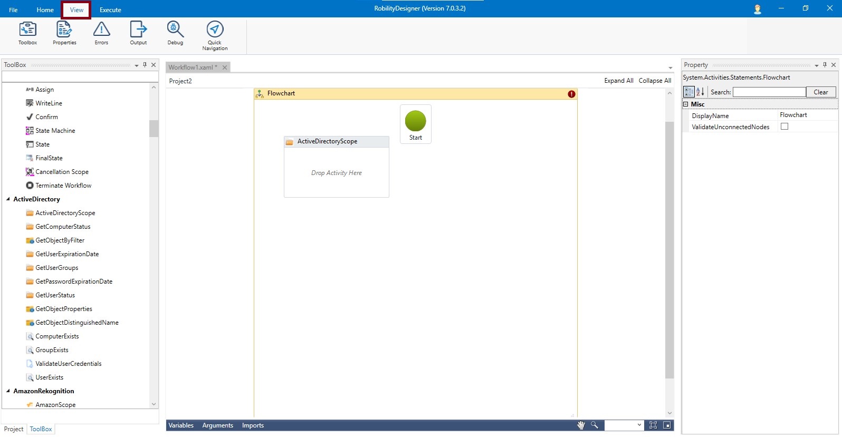Screen dimensions: 842x437
Task: Open the zoom percentage dropdown
Action: click(x=639, y=425)
